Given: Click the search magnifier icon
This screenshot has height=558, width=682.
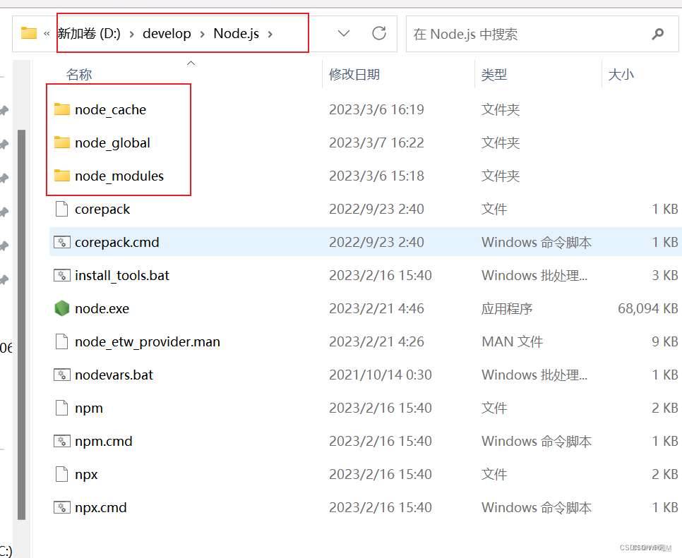Looking at the screenshot, I should coord(658,34).
